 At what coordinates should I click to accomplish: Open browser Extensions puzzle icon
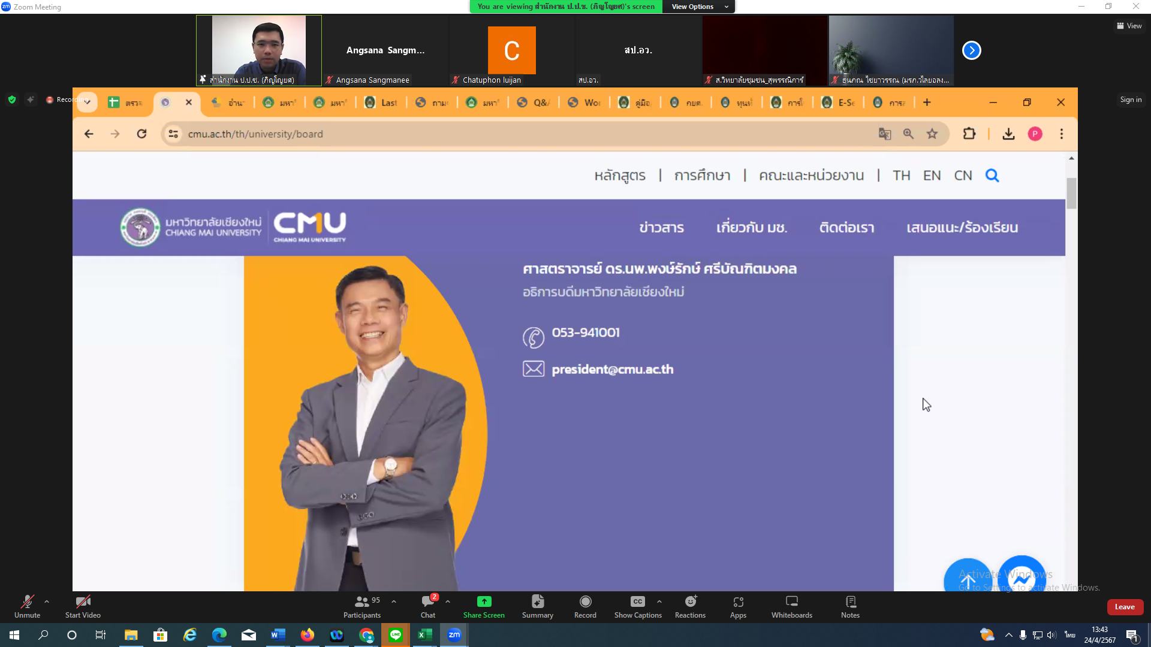coord(969,134)
